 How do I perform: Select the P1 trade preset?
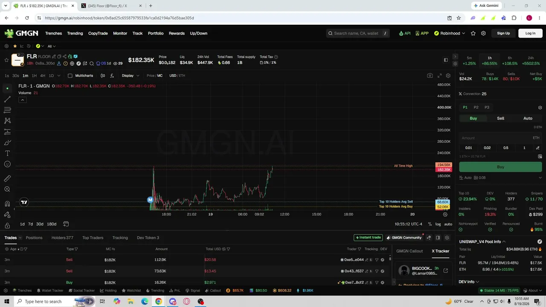click(465, 107)
